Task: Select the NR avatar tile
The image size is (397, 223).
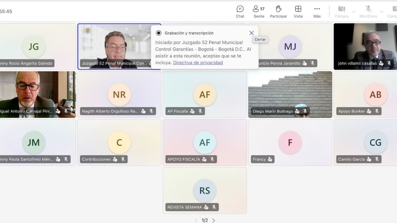Action: click(119, 94)
